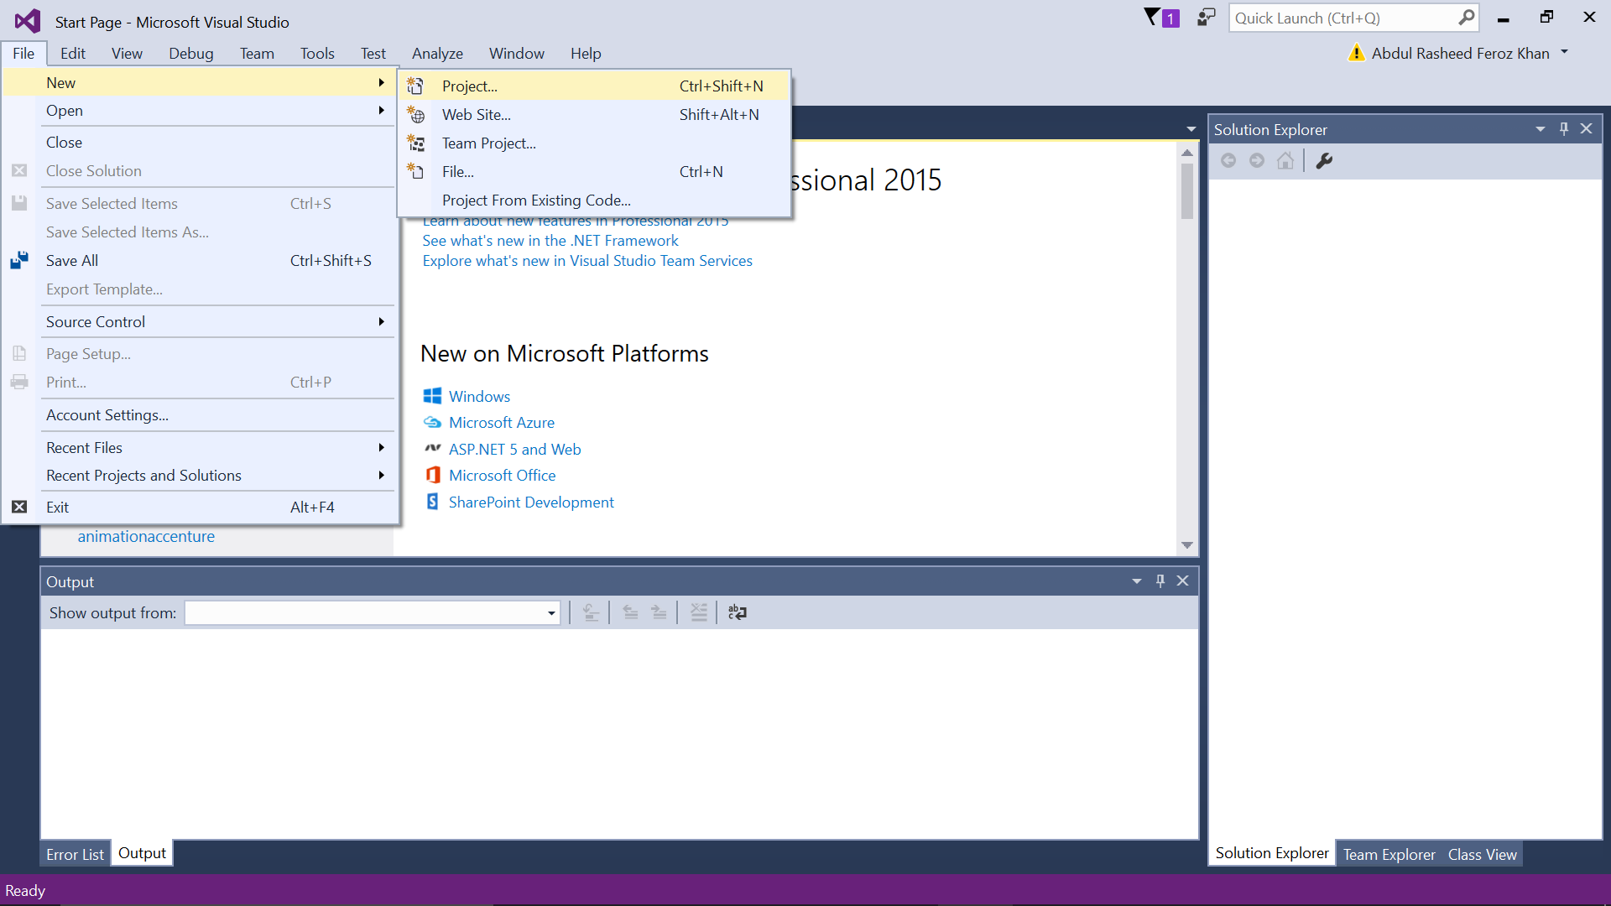Switch to the Team Explorer tab
This screenshot has width=1611, height=906.
1389,854
